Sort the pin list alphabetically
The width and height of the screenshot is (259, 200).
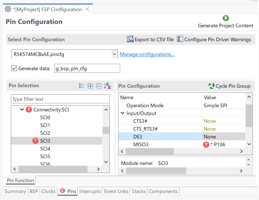(x=107, y=86)
